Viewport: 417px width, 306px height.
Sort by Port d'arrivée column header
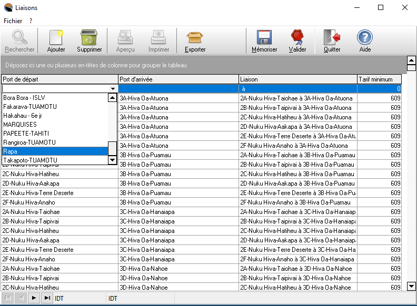(x=178, y=79)
